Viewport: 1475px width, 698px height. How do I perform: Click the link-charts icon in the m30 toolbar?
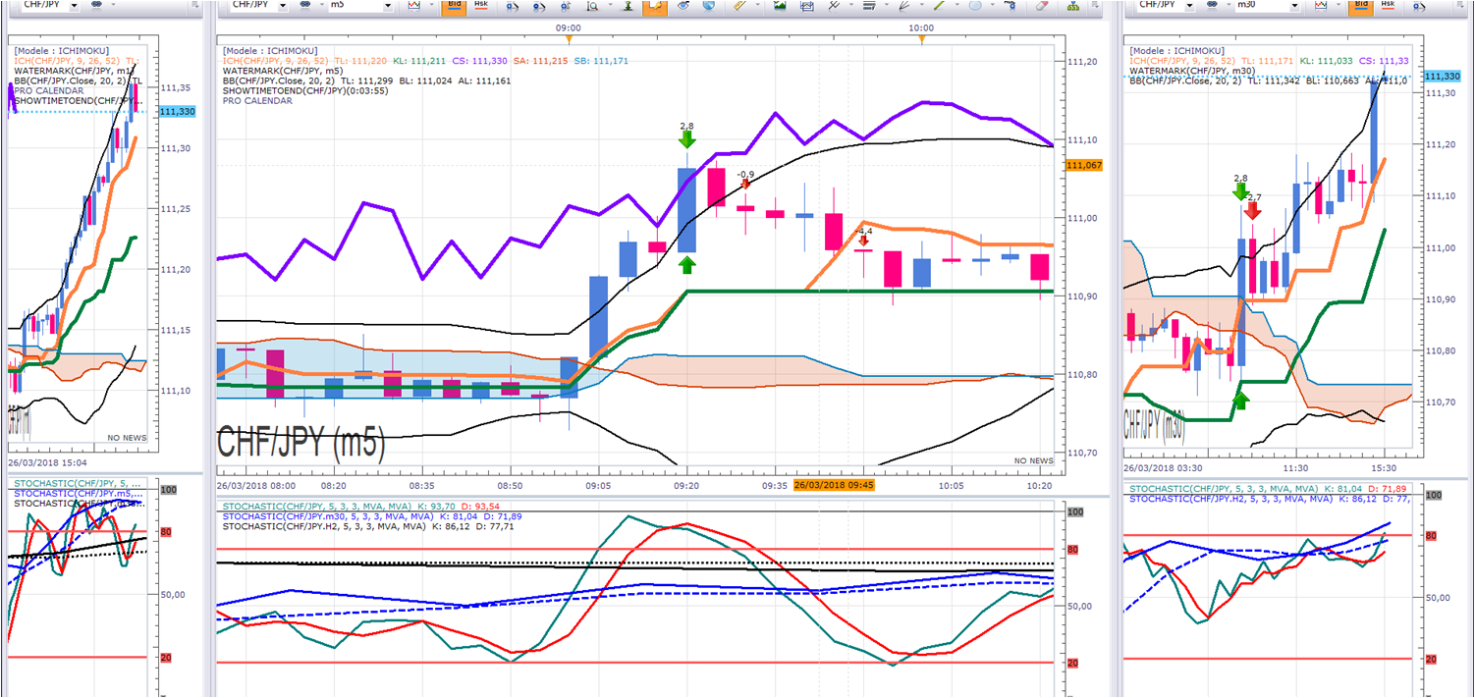tap(1212, 5)
